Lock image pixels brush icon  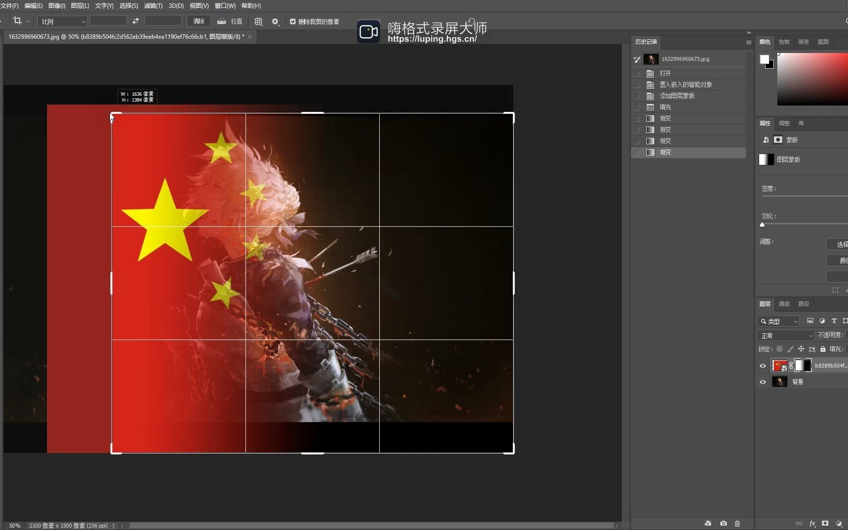tap(790, 349)
